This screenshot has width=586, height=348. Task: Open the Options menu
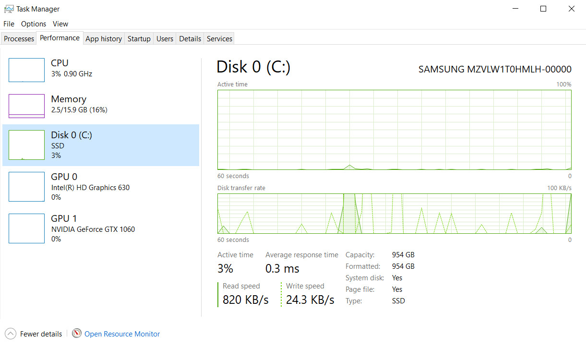tap(34, 24)
